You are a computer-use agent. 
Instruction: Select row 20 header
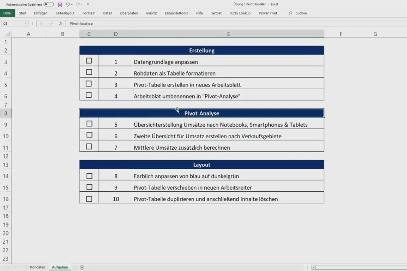(5, 233)
